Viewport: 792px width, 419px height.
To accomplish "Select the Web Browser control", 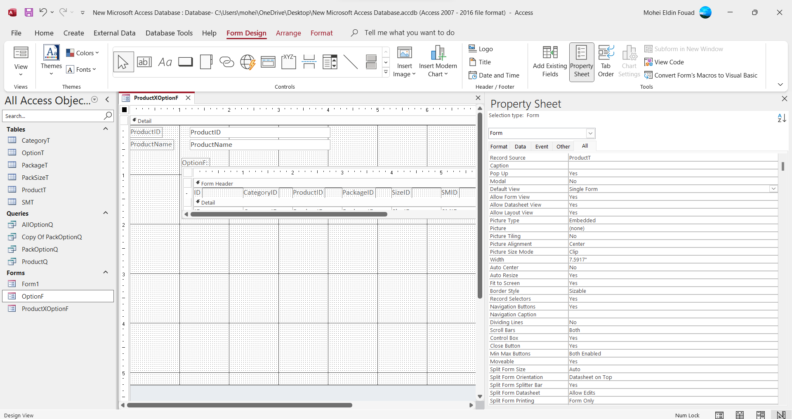I will 247,62.
